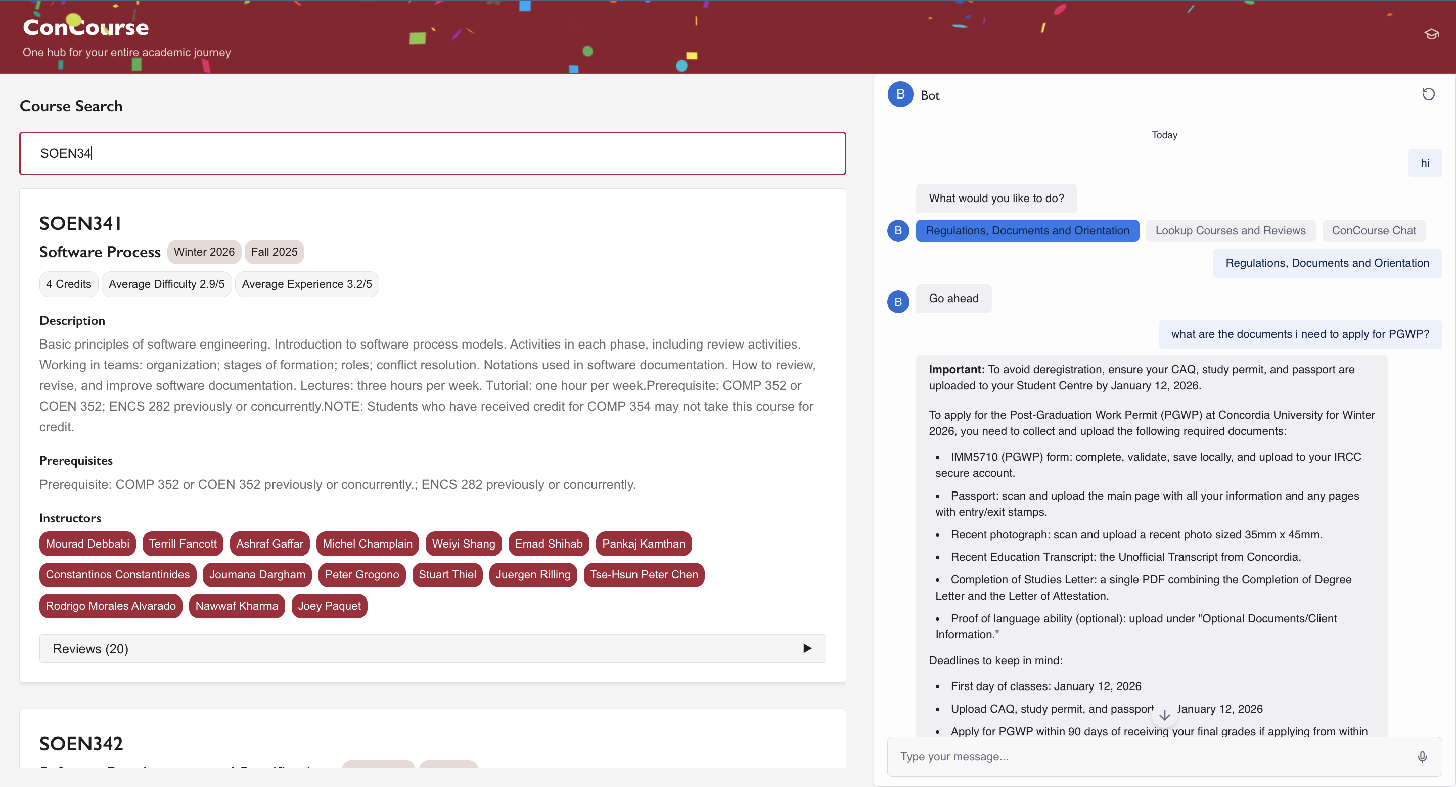Select instructor Mourad Debbabi

point(87,544)
